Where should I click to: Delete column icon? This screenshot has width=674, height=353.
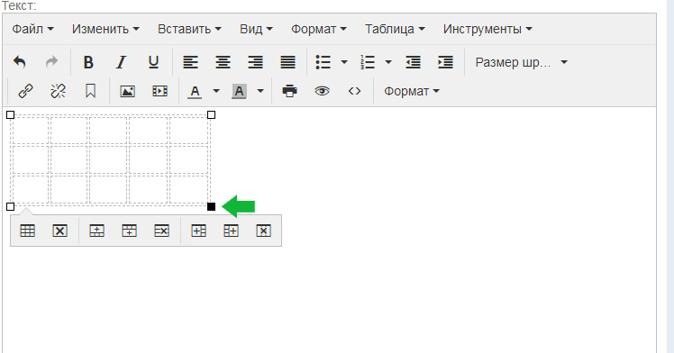point(263,231)
